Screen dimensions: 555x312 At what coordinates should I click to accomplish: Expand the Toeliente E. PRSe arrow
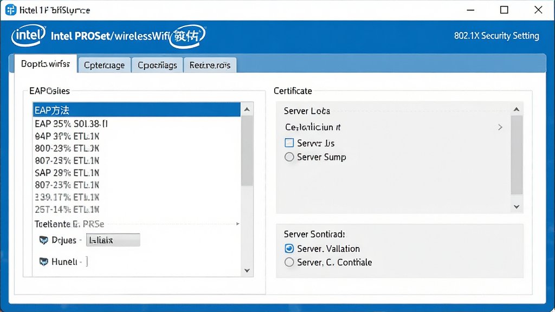238,224
